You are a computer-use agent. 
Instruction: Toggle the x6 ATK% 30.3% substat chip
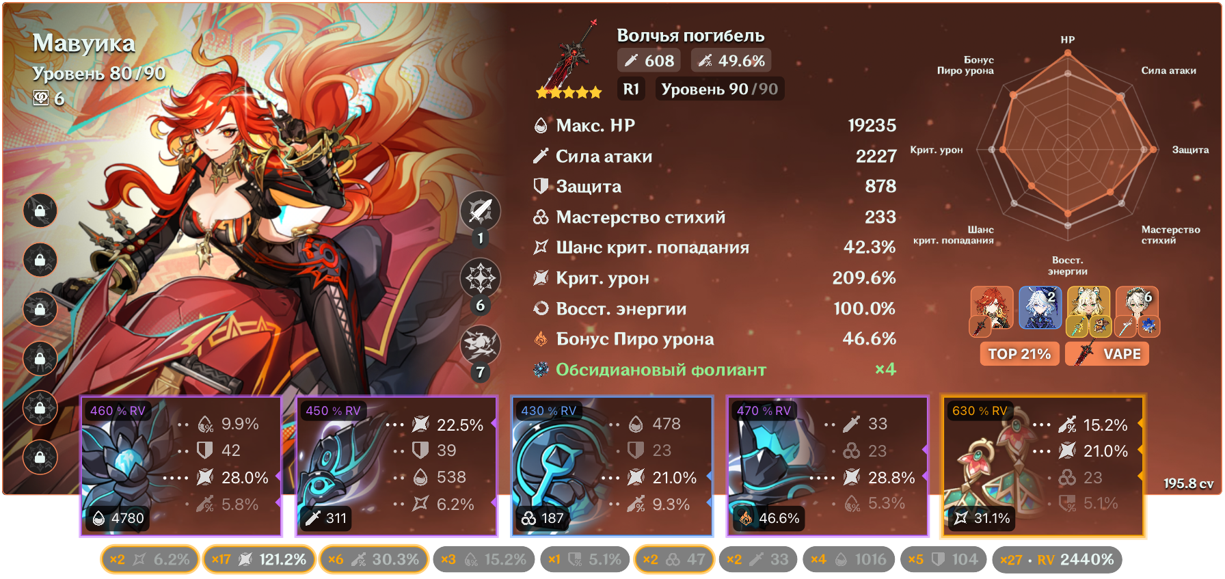pyautogui.click(x=373, y=559)
